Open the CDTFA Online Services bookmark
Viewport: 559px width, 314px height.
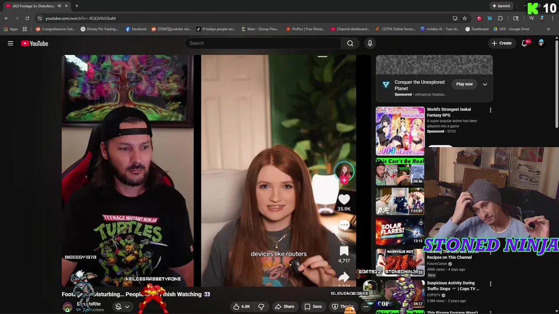(396, 29)
